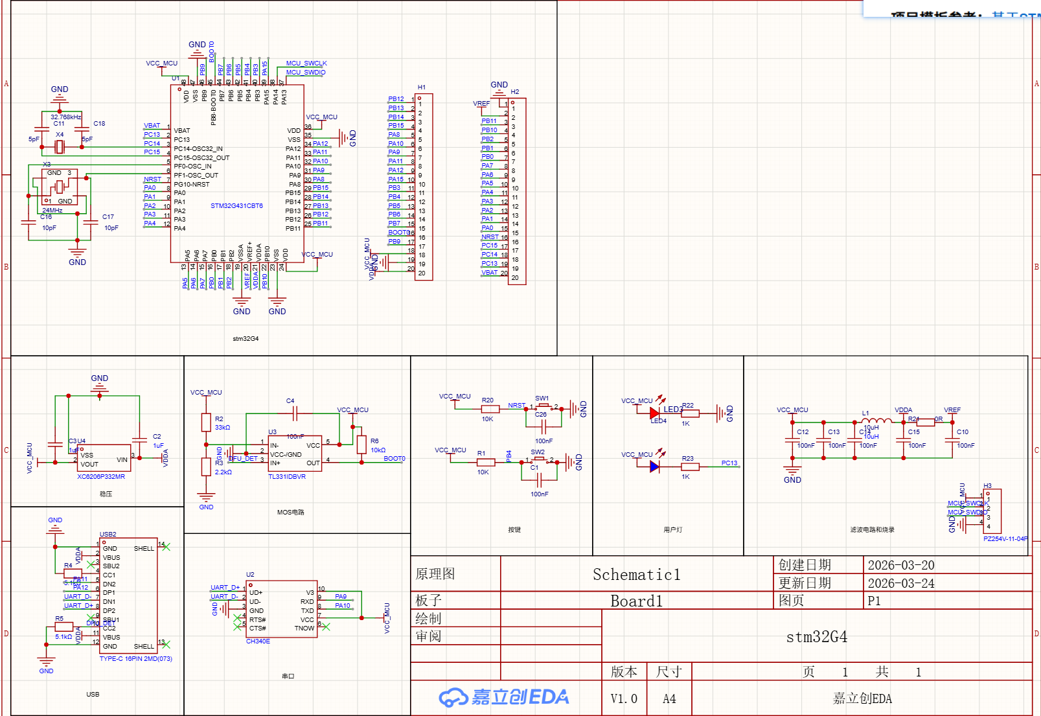Select the STM32G431CBT6 microcontroller chip
The width and height of the screenshot is (1041, 716).
pyautogui.click(x=236, y=175)
